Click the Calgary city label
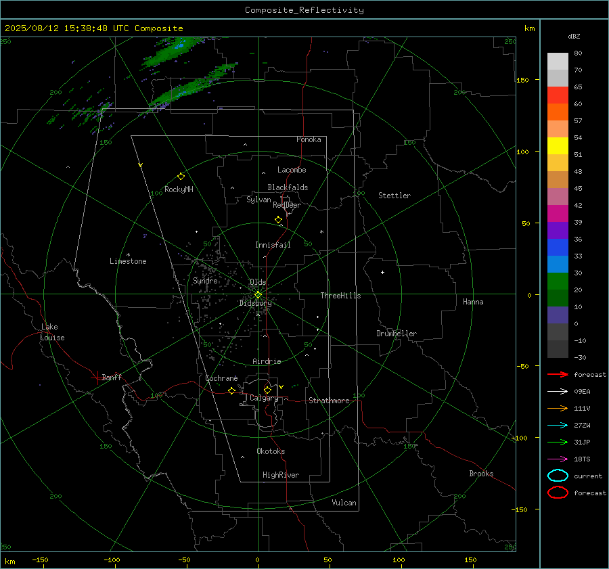Image resolution: width=609 pixels, height=569 pixels. pyautogui.click(x=264, y=398)
